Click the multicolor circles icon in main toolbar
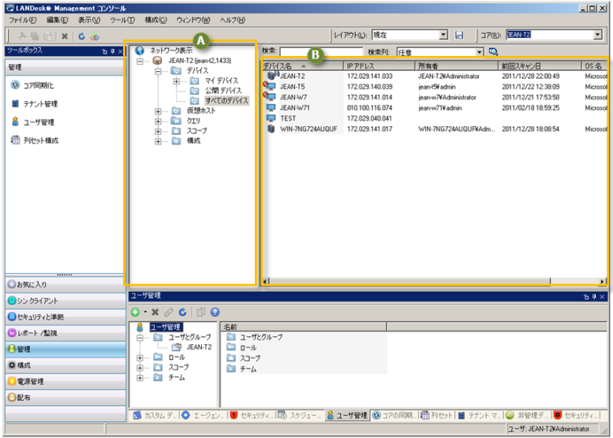613x438 pixels. 94,36
